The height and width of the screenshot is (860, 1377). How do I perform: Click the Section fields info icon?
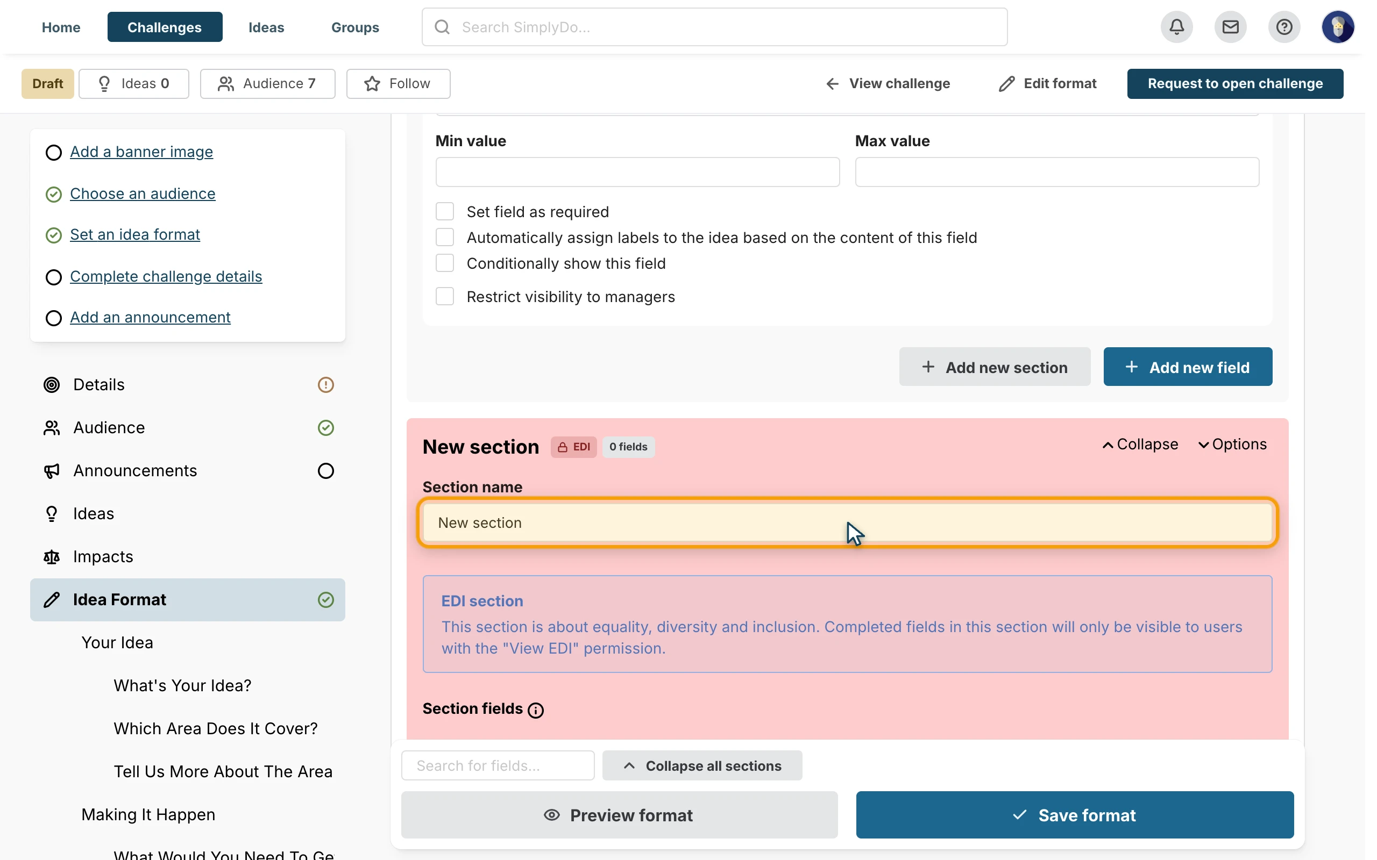point(535,710)
